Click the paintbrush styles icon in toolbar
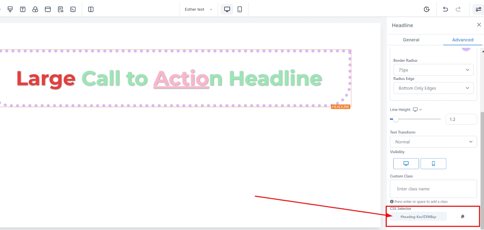Viewport: 484px width, 230px height. click(x=10, y=9)
